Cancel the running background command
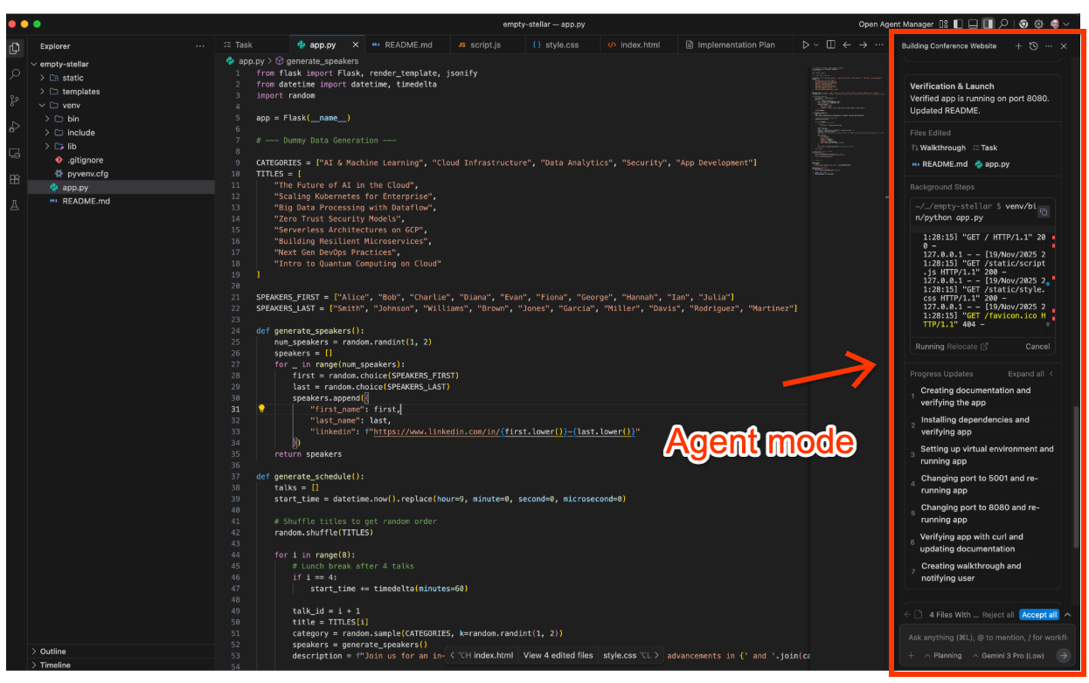 (1037, 347)
